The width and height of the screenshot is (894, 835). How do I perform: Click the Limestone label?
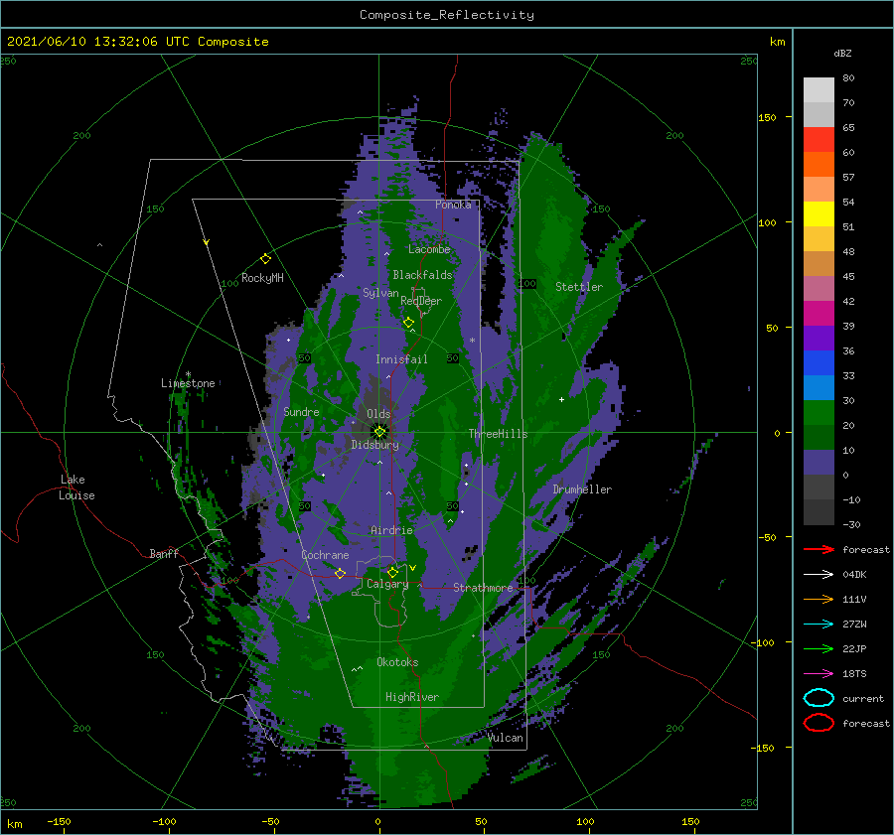pos(188,383)
